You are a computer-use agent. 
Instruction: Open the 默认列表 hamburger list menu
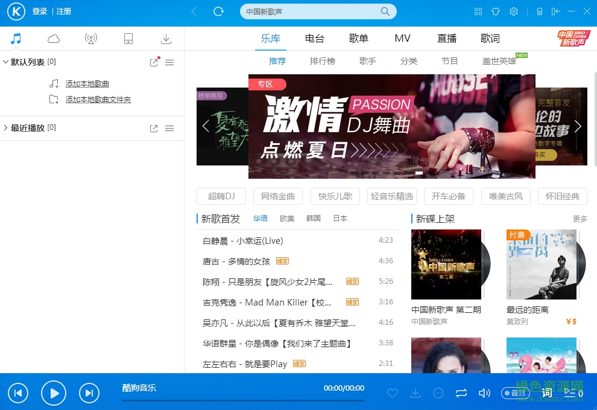tap(169, 62)
